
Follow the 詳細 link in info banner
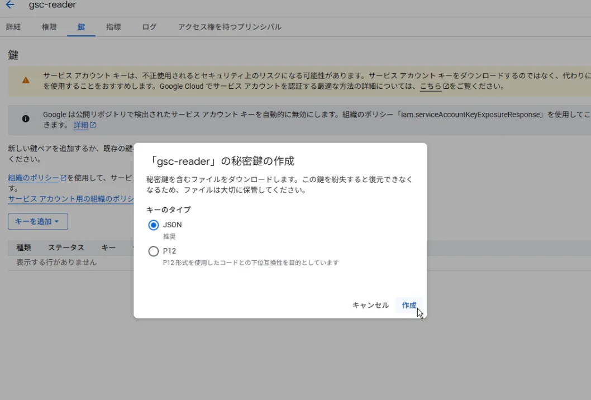(x=80, y=126)
